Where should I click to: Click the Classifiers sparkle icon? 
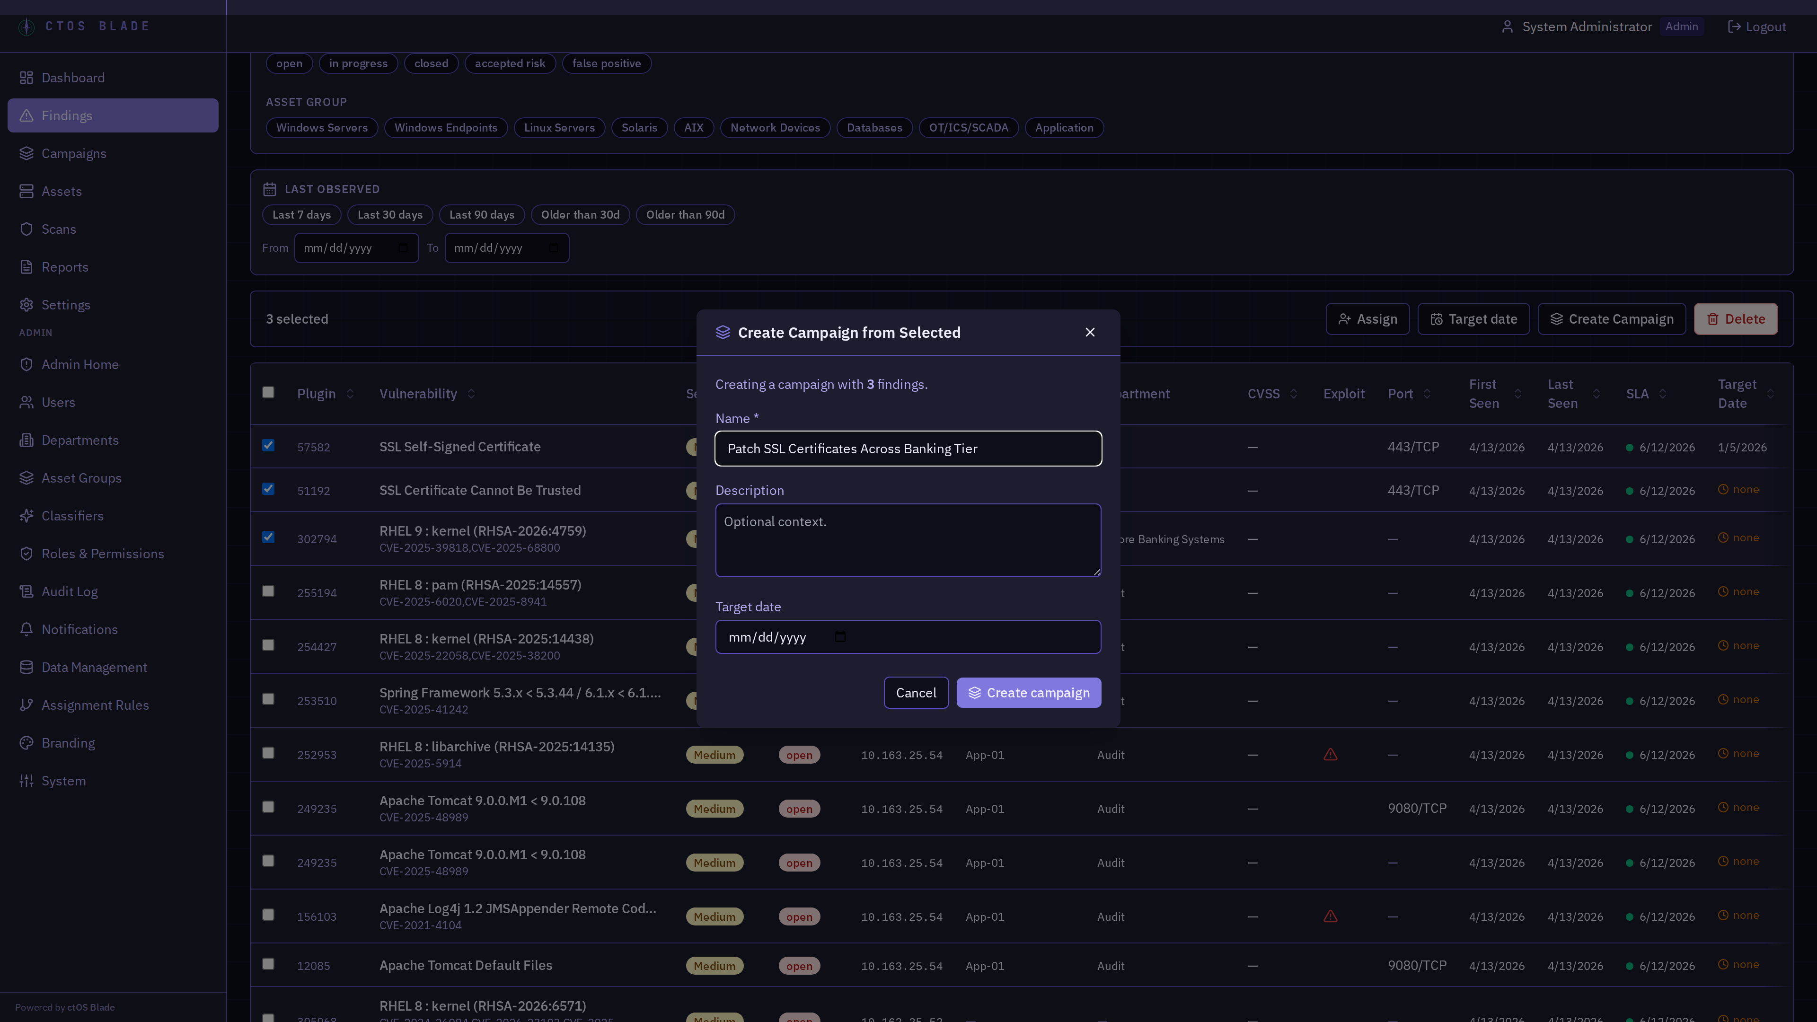click(x=26, y=516)
